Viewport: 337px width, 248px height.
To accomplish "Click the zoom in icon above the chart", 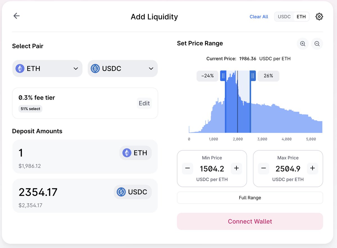I will point(302,44).
